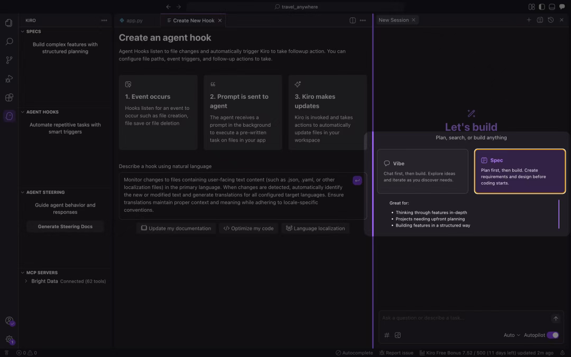Image resolution: width=571 pixels, height=357 pixels.
Task: Select the Kiro ghost icon in activity bar
Action: click(x=9, y=116)
